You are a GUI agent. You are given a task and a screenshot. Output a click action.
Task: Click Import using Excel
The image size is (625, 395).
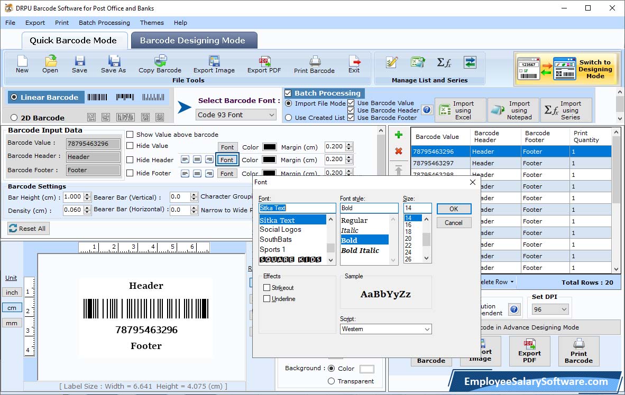coord(460,110)
